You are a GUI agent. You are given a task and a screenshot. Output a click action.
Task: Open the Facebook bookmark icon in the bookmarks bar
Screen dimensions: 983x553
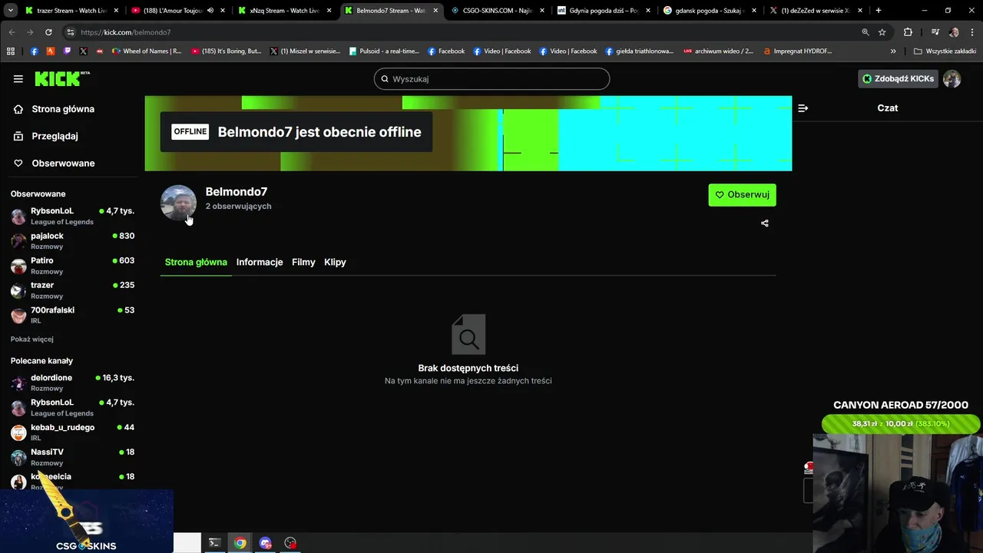[x=34, y=51]
